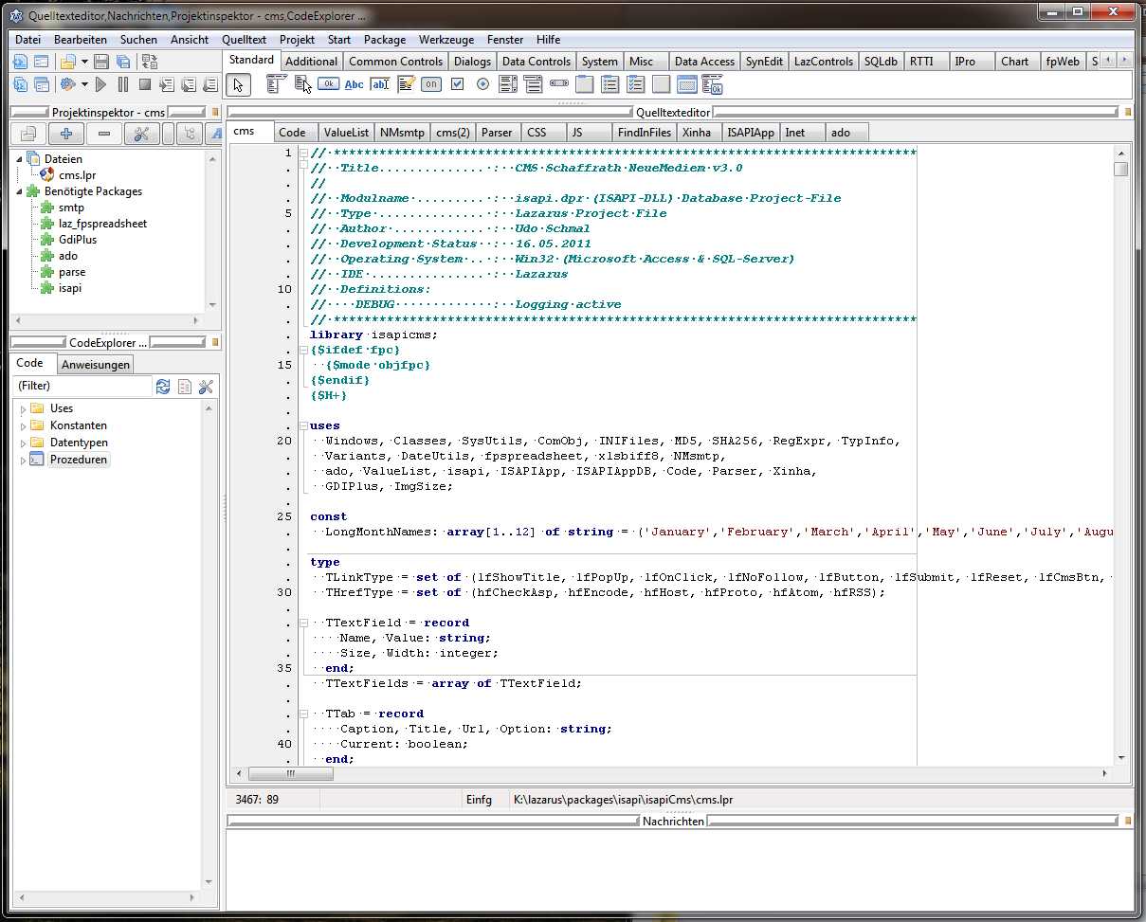Click the CodeExplorer Filter input field

tap(82, 387)
